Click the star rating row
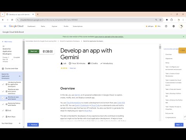186x140 pixels. pyautogui.click(x=64, y=68)
